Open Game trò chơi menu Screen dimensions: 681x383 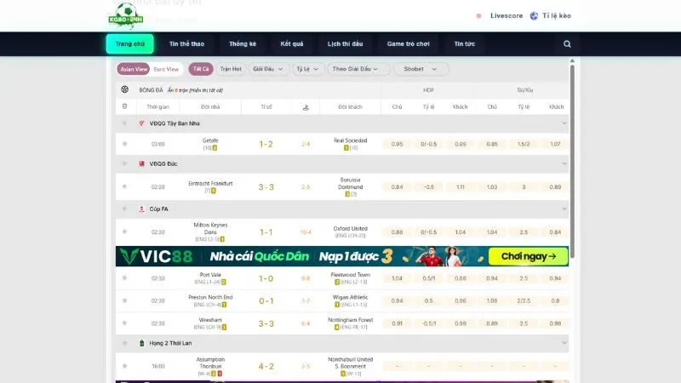tap(409, 44)
